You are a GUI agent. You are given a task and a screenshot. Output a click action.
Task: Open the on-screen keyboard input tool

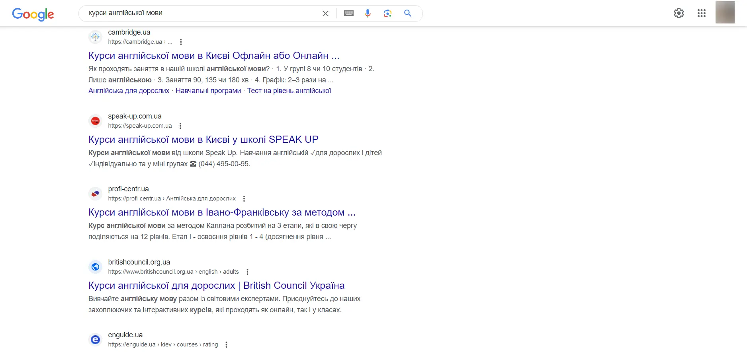tap(349, 14)
